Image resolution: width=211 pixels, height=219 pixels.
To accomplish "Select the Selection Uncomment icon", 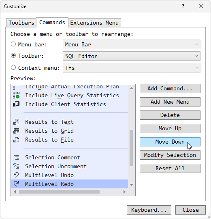I will point(16,166).
